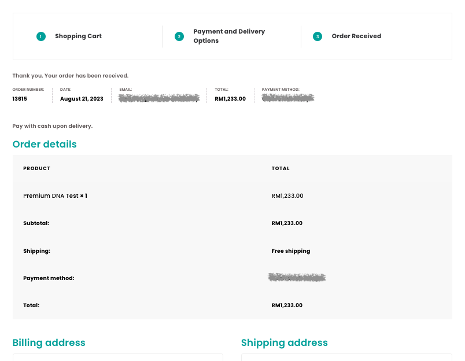Click the Shipping address heading
Screen dimensions: 465x361
pos(284,342)
